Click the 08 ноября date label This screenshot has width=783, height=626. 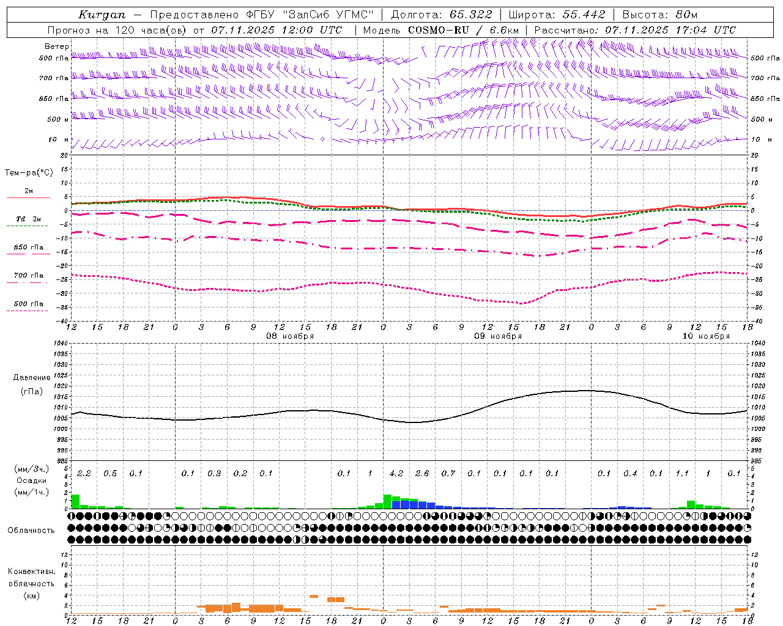point(290,336)
